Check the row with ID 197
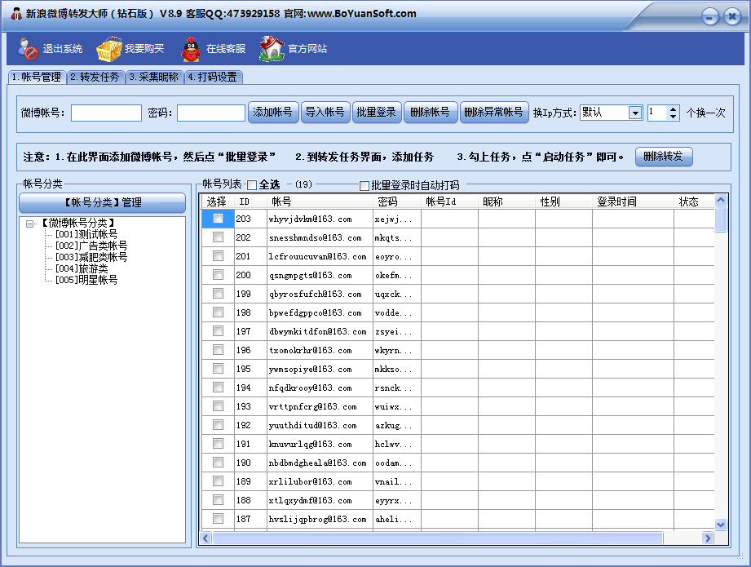Viewport: 751px width, 567px height. tap(218, 330)
